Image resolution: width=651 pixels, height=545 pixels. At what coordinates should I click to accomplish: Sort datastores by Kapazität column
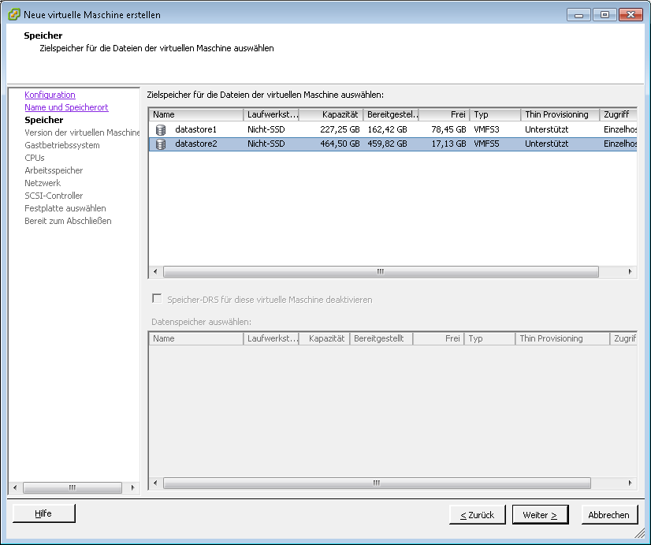tap(330, 114)
